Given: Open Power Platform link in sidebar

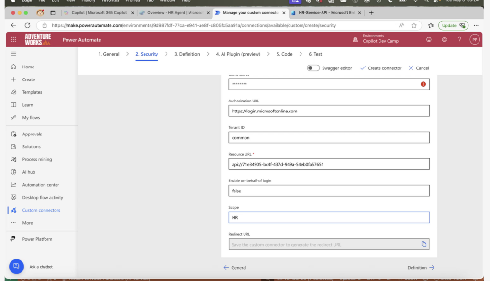Looking at the screenshot, I should (37, 239).
